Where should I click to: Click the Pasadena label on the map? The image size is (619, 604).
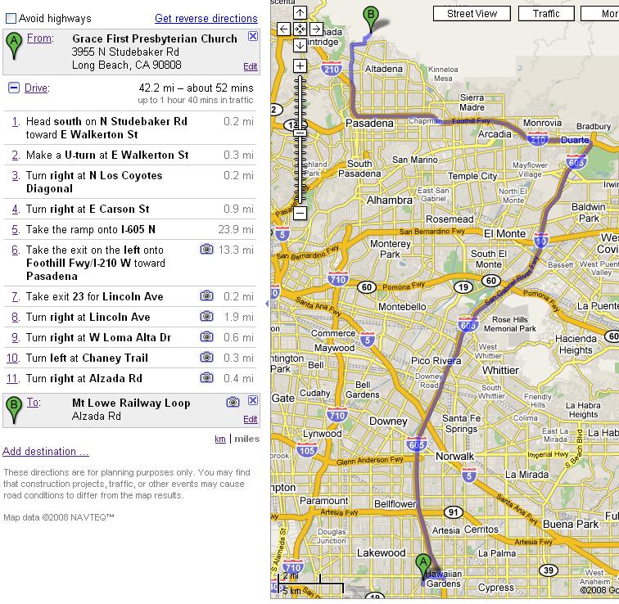(x=369, y=124)
